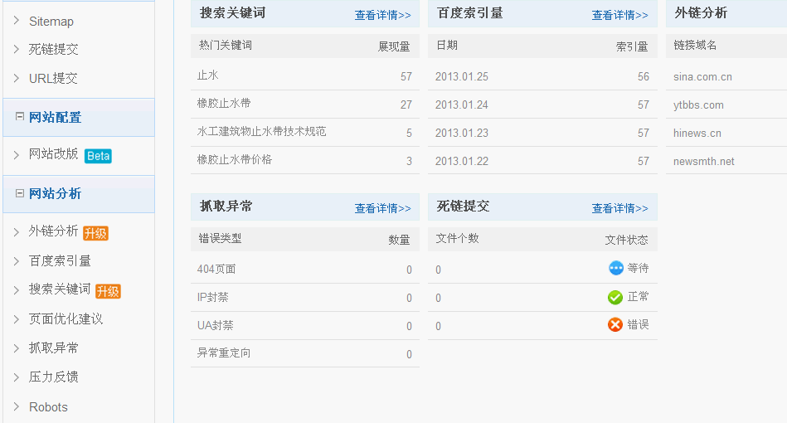
Task: Open 百度索引量 in the sidebar
Action: pos(60,261)
